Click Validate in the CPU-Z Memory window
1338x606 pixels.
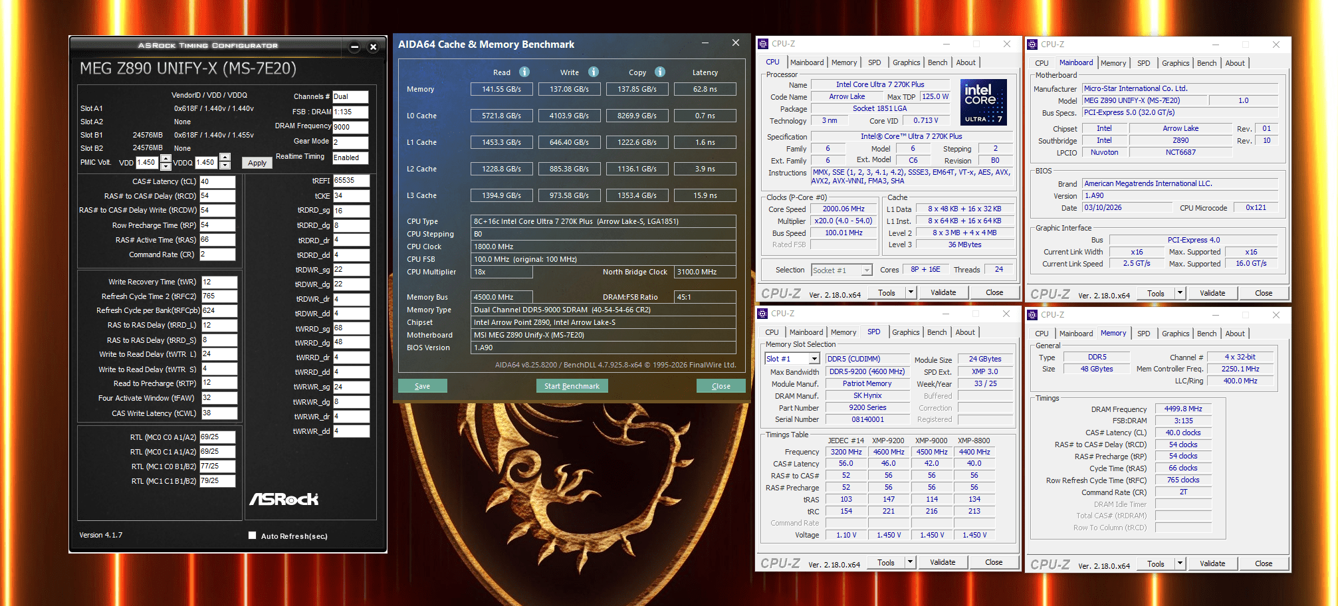1212,563
